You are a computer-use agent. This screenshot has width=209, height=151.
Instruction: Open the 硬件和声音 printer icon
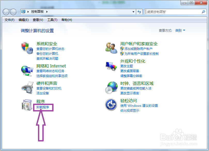tap(27, 88)
